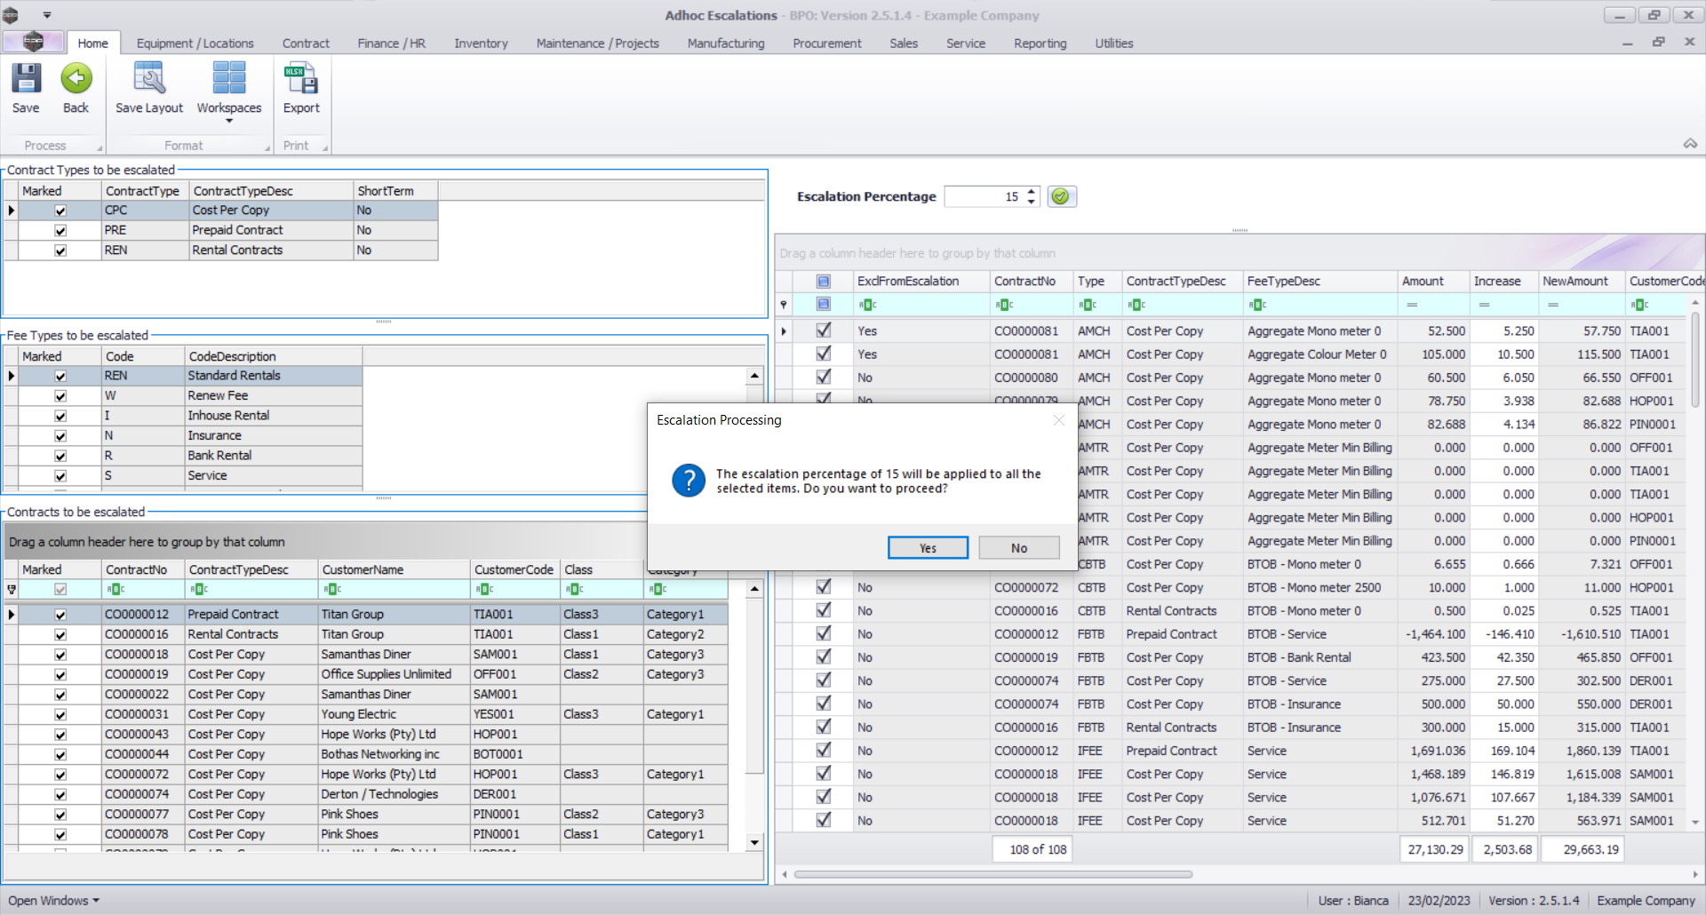Open the quick access toolbar dropdown arrow

47,15
